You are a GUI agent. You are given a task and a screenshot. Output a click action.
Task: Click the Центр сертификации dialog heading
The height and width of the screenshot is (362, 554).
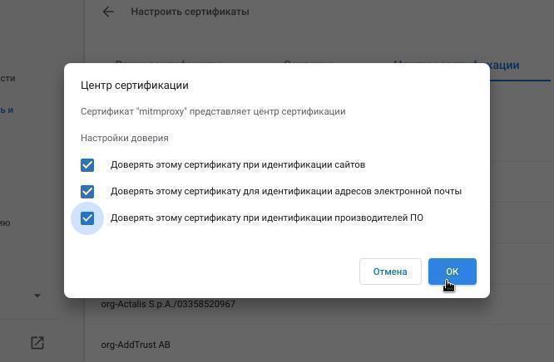pos(134,85)
